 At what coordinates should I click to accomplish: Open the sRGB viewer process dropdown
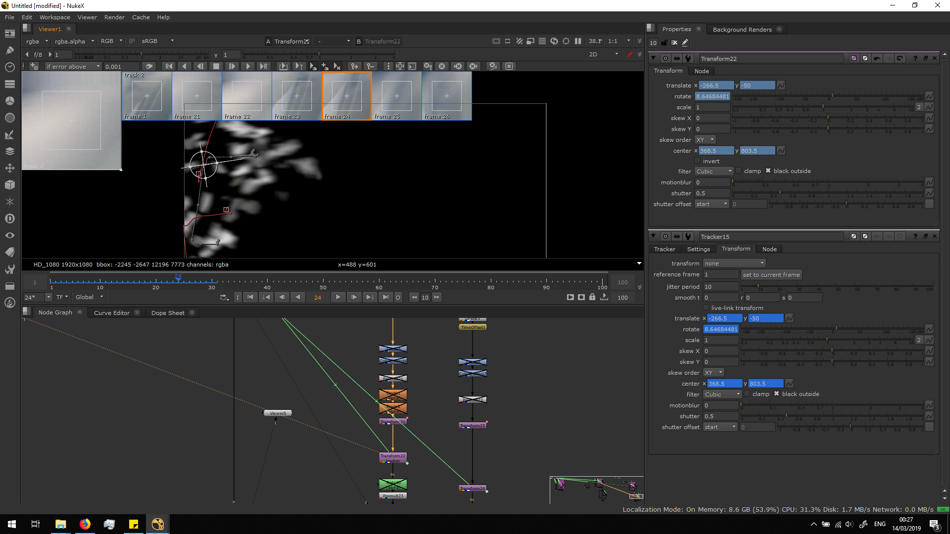[157, 42]
